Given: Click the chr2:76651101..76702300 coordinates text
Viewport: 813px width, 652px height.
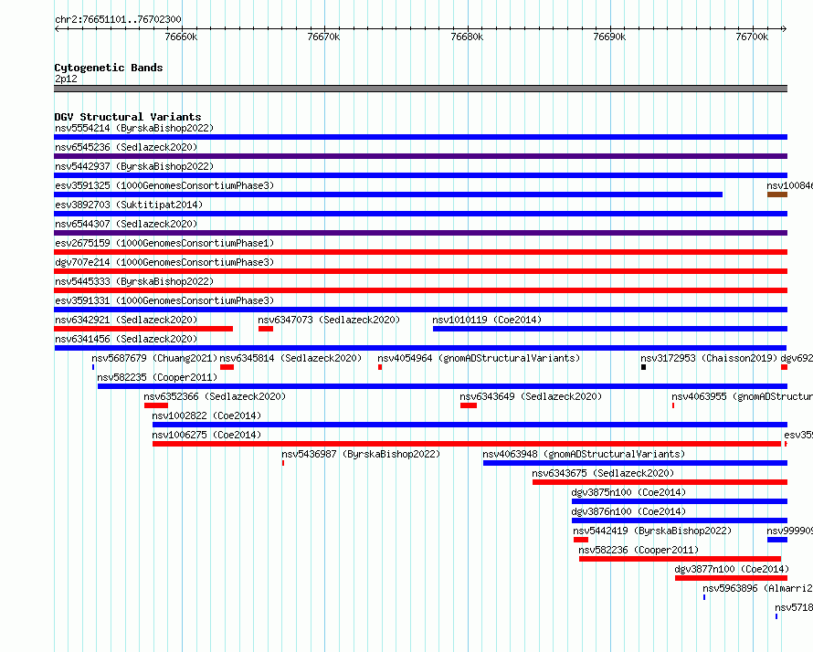Looking at the screenshot, I should click(x=118, y=19).
